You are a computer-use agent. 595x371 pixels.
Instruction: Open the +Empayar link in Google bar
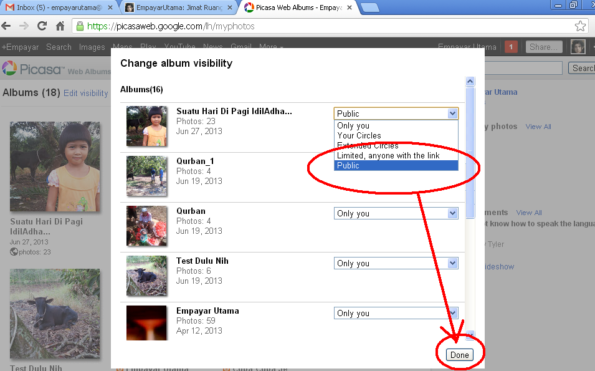click(x=20, y=47)
